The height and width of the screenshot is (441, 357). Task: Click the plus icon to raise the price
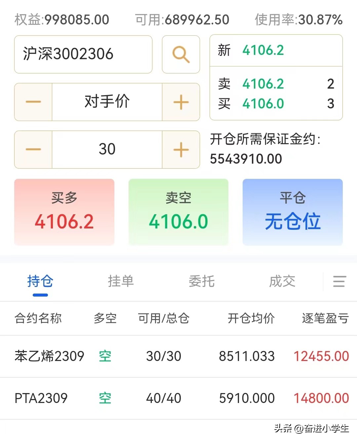[x=180, y=102]
